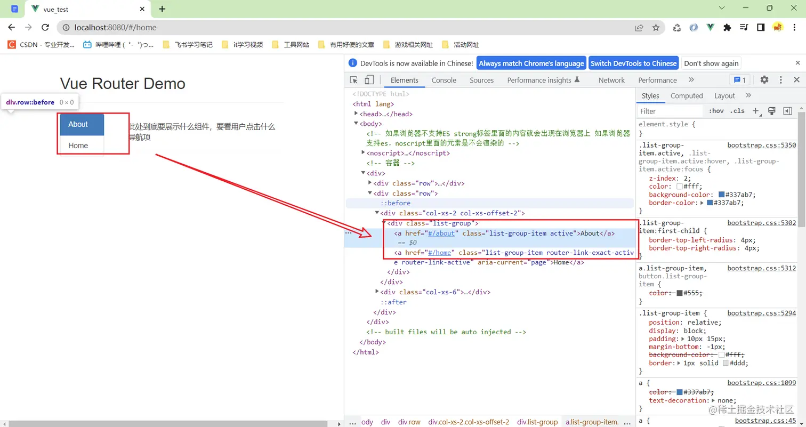Viewport: 806px width, 427px height.
Task: Click the Home navigation link
Action: tap(82, 146)
